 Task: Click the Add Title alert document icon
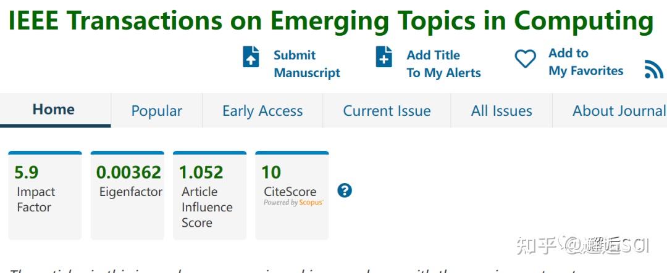point(384,57)
